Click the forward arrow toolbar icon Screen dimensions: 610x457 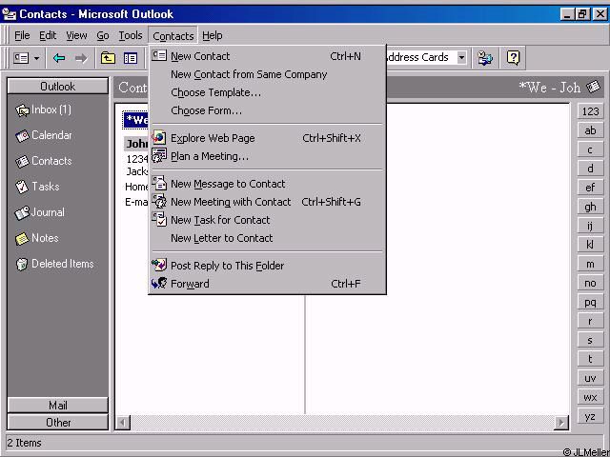[81, 58]
